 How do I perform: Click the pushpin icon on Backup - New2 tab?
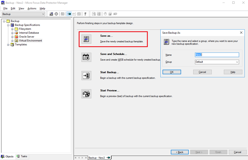pyautogui.click(x=108, y=158)
